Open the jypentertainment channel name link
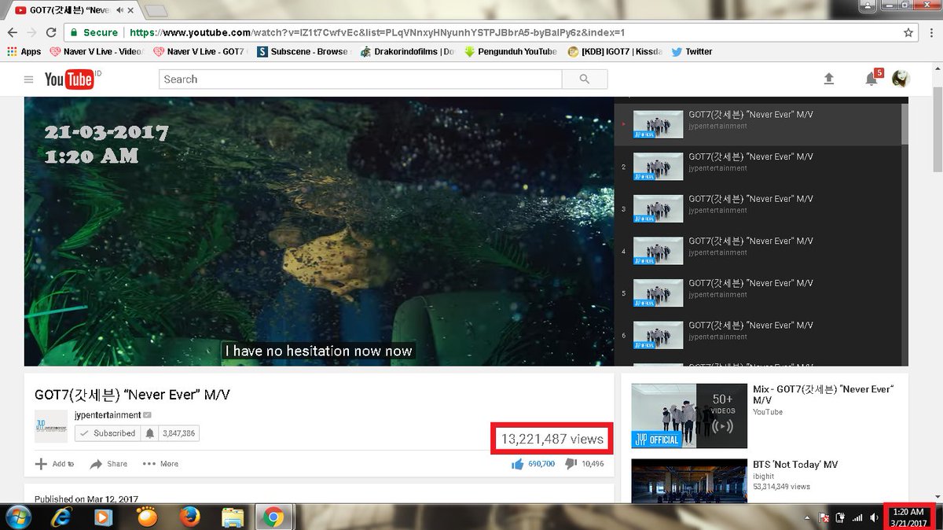Screen dimensions: 943x530 108,415
